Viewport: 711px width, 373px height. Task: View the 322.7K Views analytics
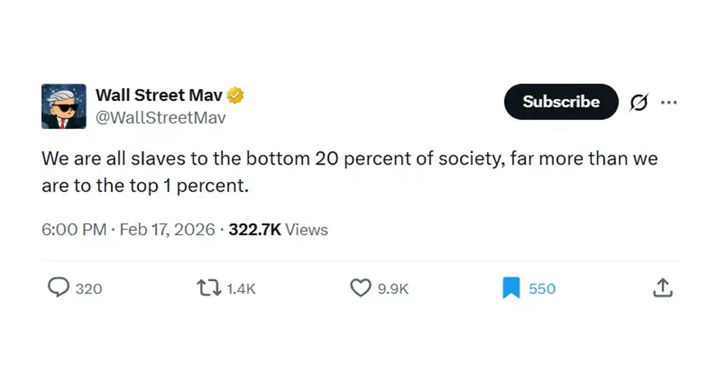(278, 230)
